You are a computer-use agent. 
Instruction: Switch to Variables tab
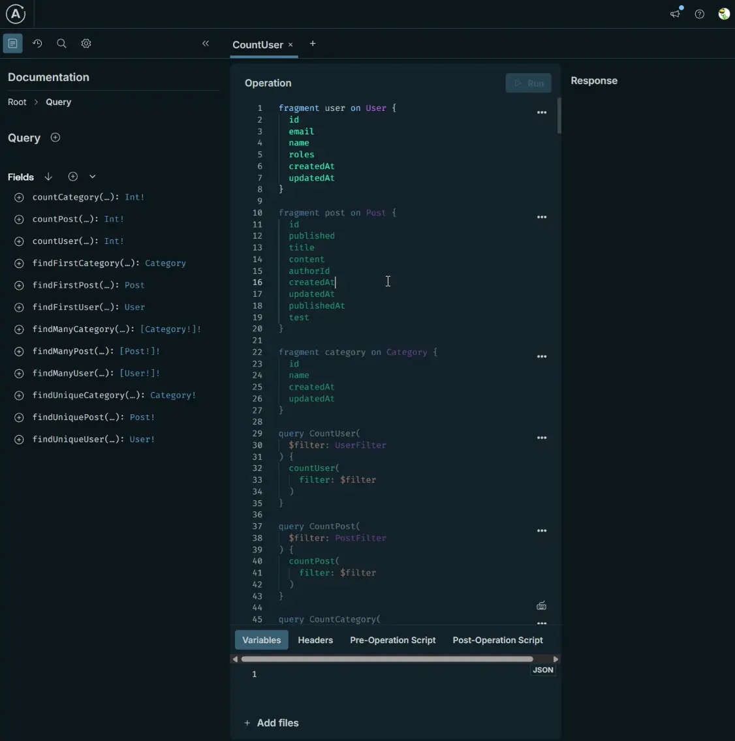point(262,640)
